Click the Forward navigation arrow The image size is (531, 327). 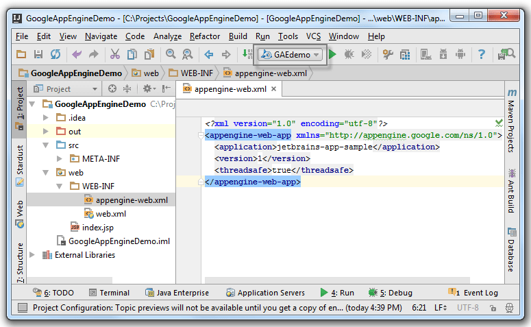[226, 54]
